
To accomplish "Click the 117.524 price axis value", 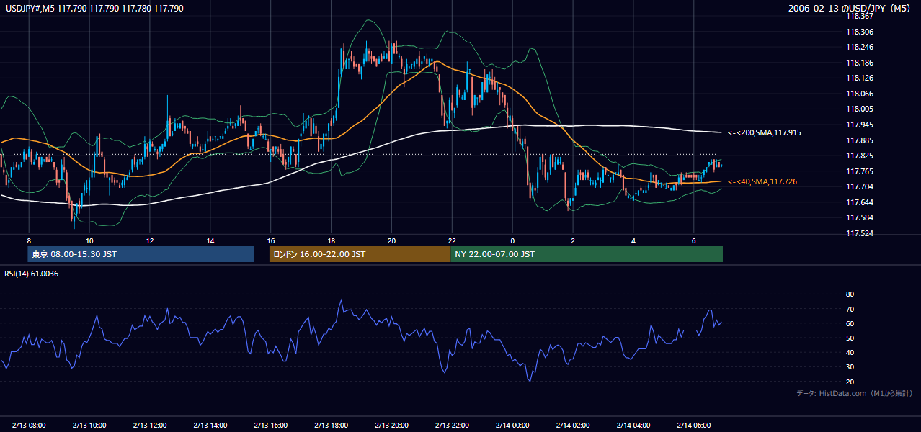I will pyautogui.click(x=859, y=233).
